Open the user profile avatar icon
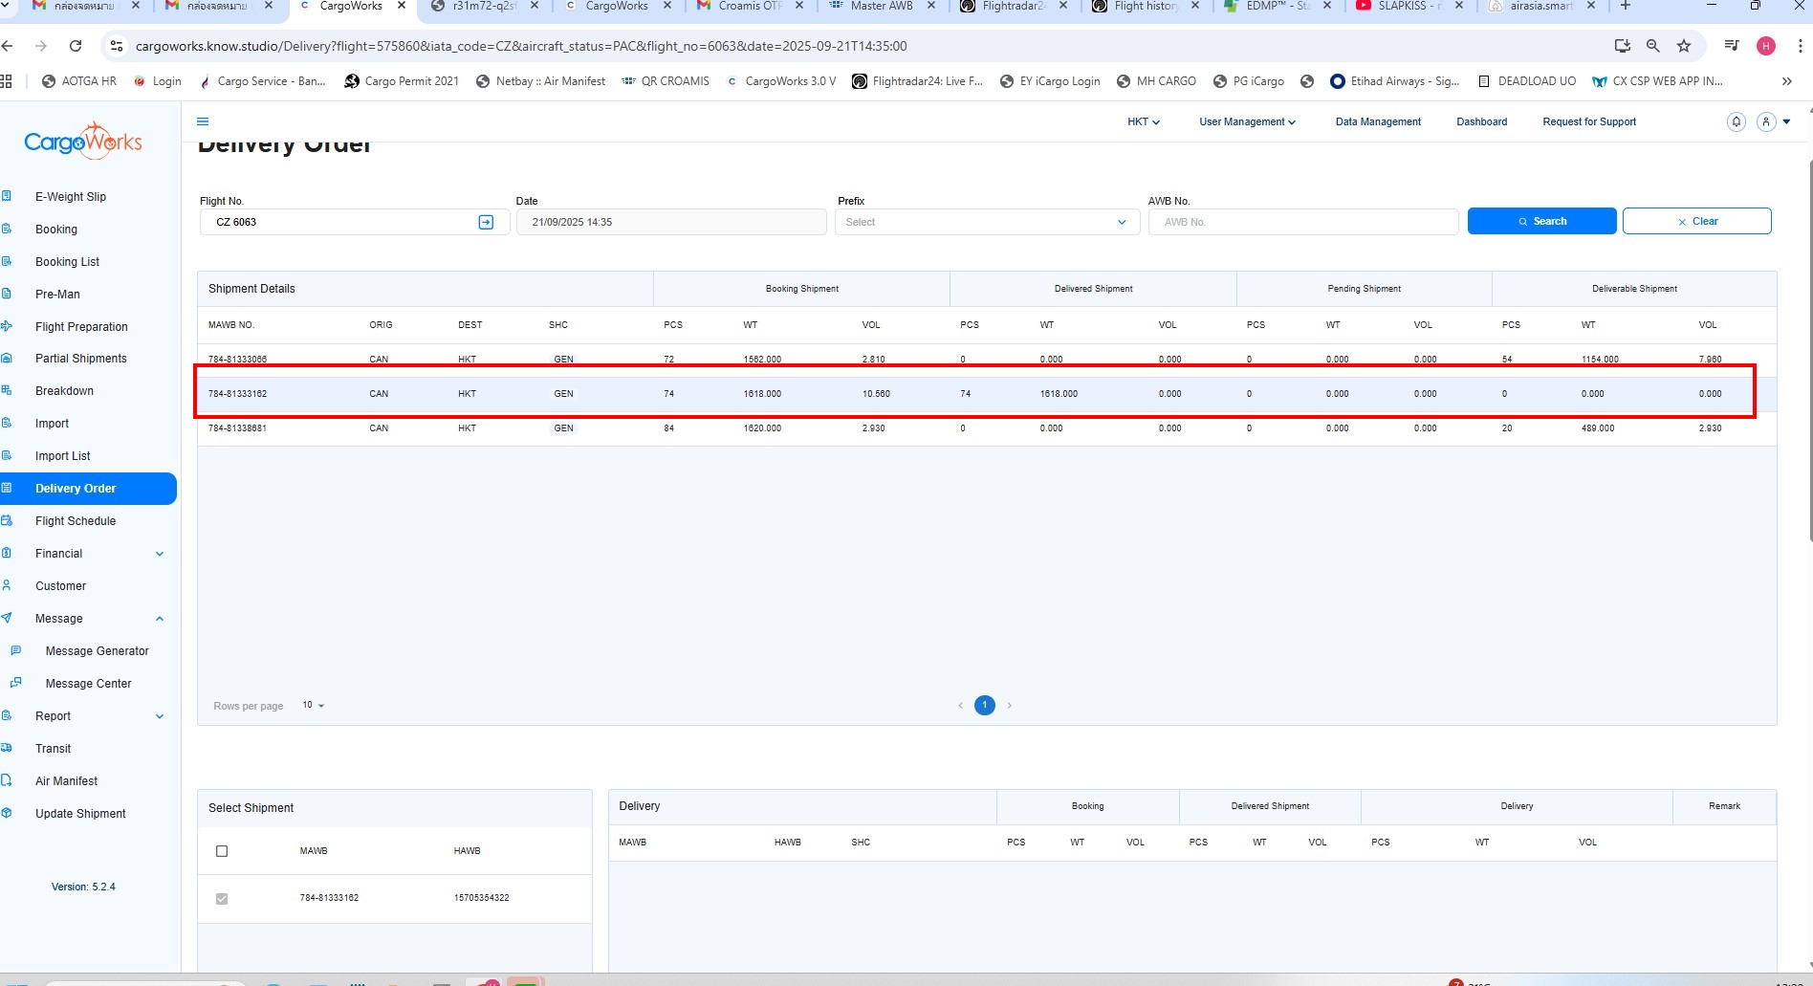 1766,121
